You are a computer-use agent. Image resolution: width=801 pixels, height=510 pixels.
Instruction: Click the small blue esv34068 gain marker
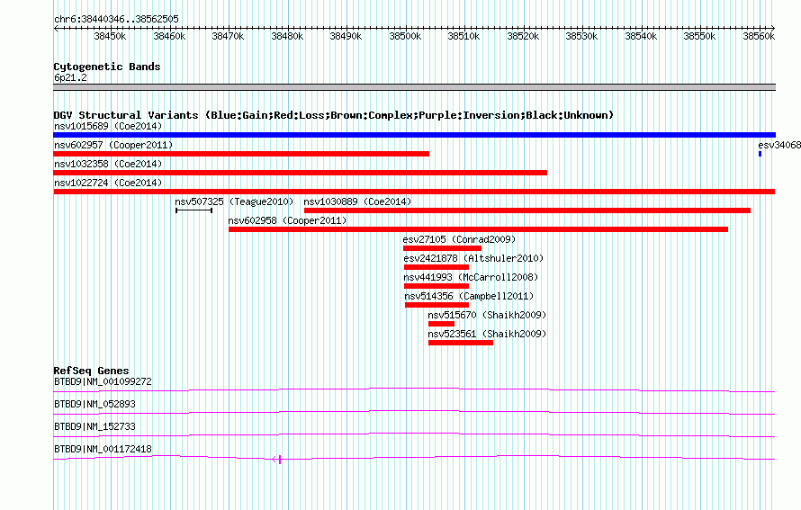pos(760,154)
